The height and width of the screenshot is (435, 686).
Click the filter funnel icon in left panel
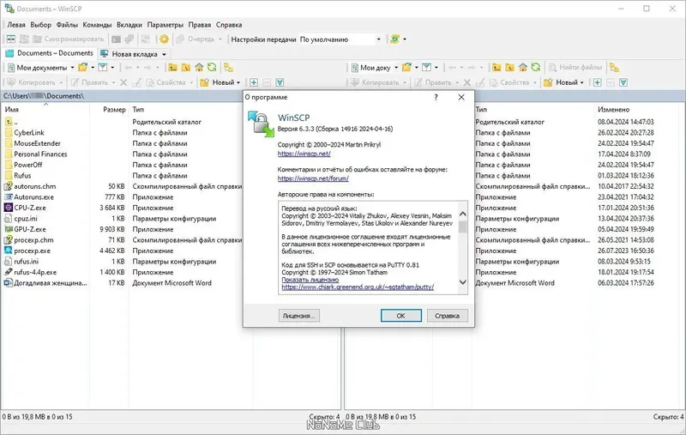click(103, 68)
